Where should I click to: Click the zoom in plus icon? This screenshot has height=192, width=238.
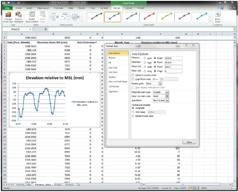click(232, 188)
